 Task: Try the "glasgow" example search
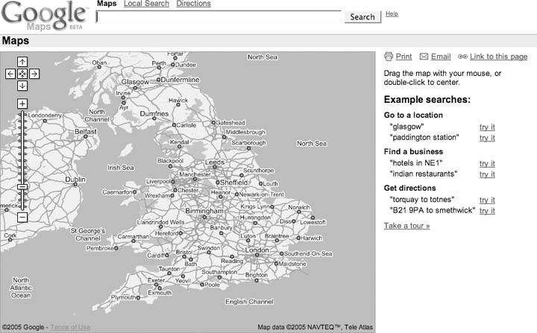click(487, 127)
